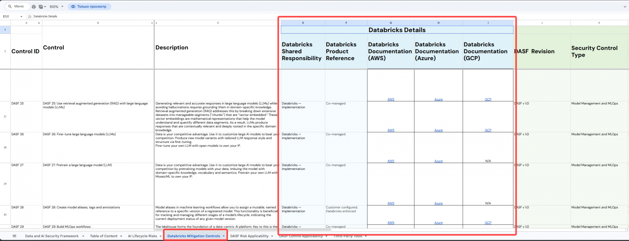The width and height of the screenshot is (629, 241).
Task: Open the 100% zoom dropdown
Action: [x=56, y=7]
